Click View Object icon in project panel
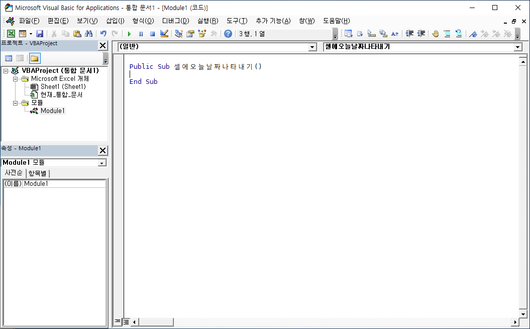530x329 pixels. (x=20, y=58)
